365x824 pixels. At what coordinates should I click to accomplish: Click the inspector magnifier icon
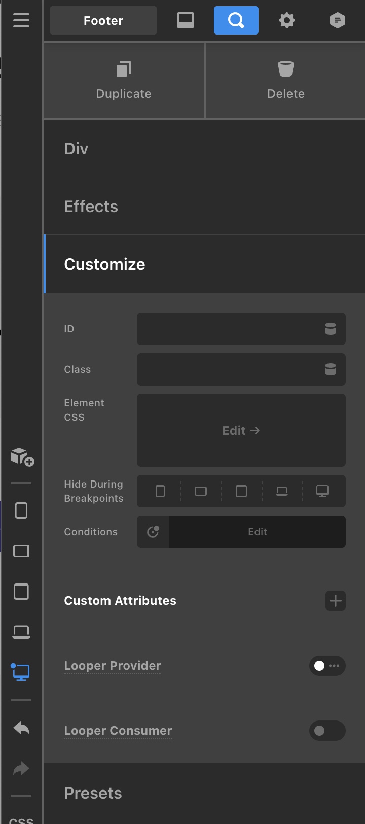pyautogui.click(x=236, y=20)
